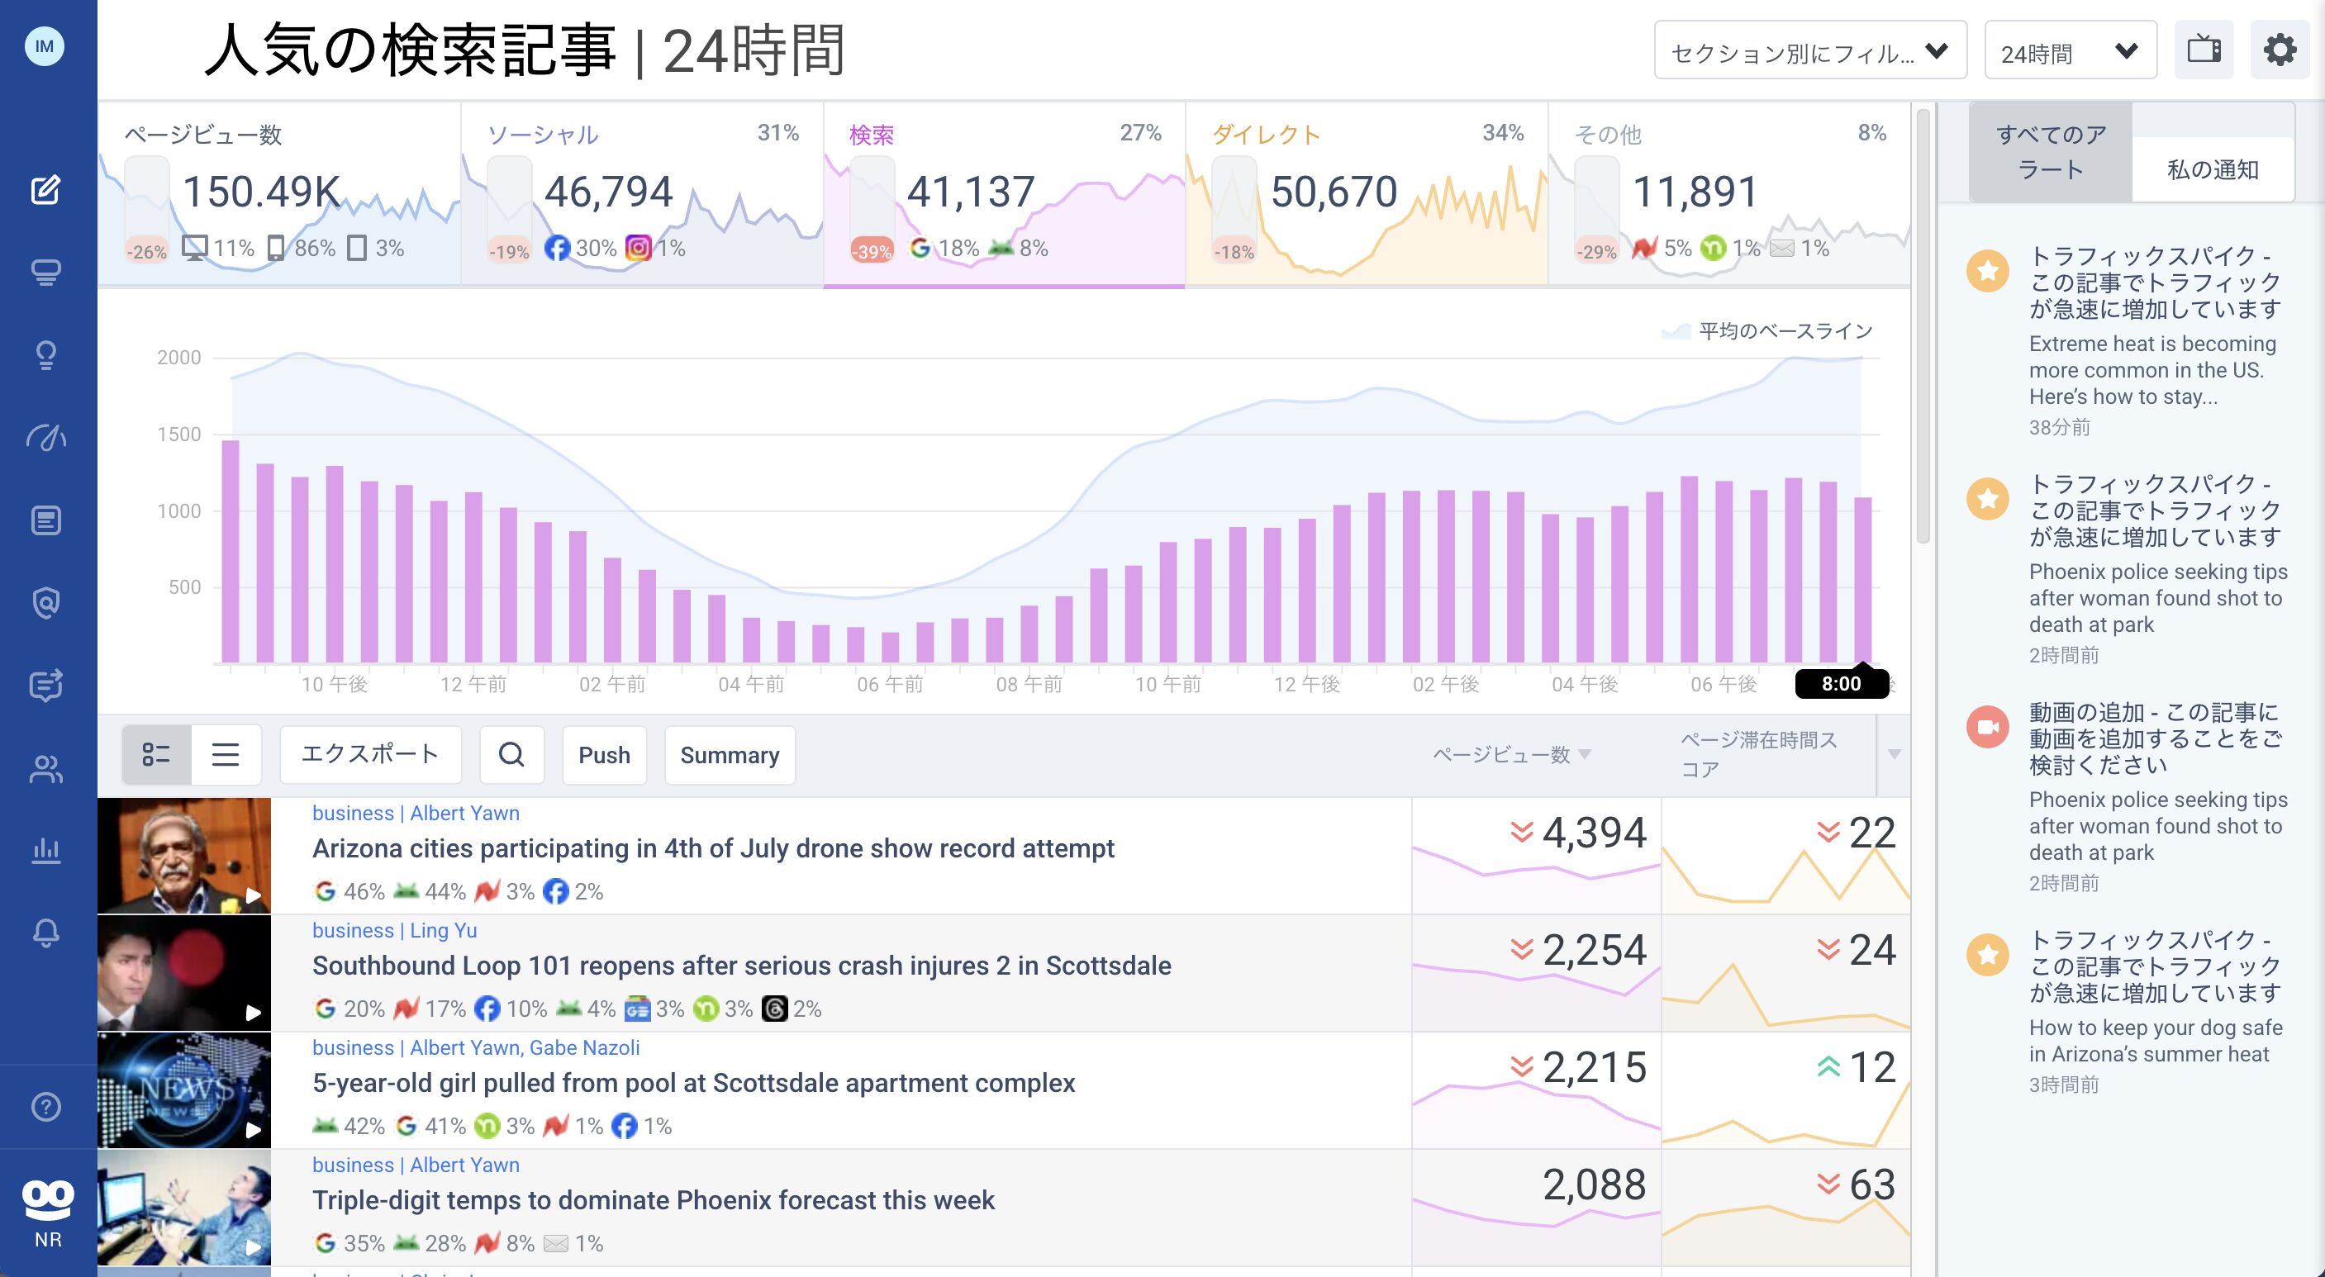This screenshot has height=1277, width=2325.
Task: Open the lightbulb insights sidebar icon
Action: coord(46,354)
